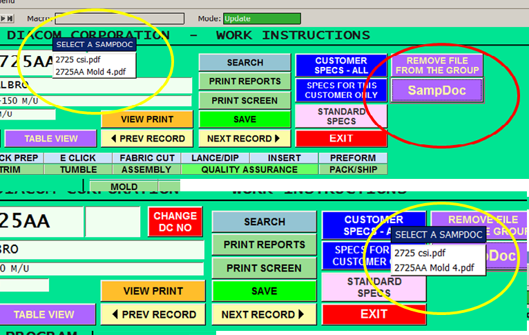This screenshot has width=529, height=335.
Task: Switch to the TUMBLE tab
Action: (x=78, y=169)
